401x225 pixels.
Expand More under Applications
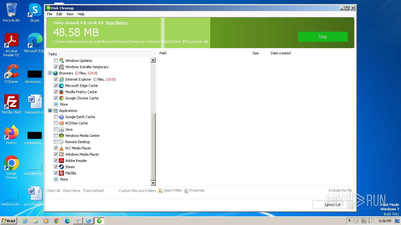click(x=56, y=179)
